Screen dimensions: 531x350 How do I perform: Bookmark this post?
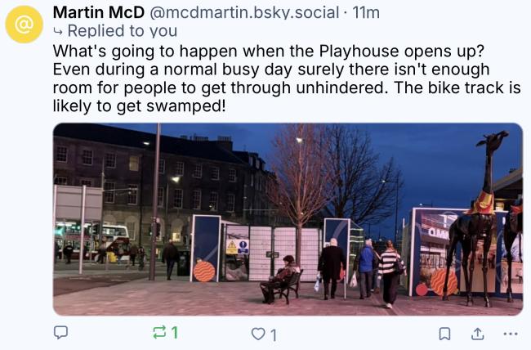tap(444, 334)
